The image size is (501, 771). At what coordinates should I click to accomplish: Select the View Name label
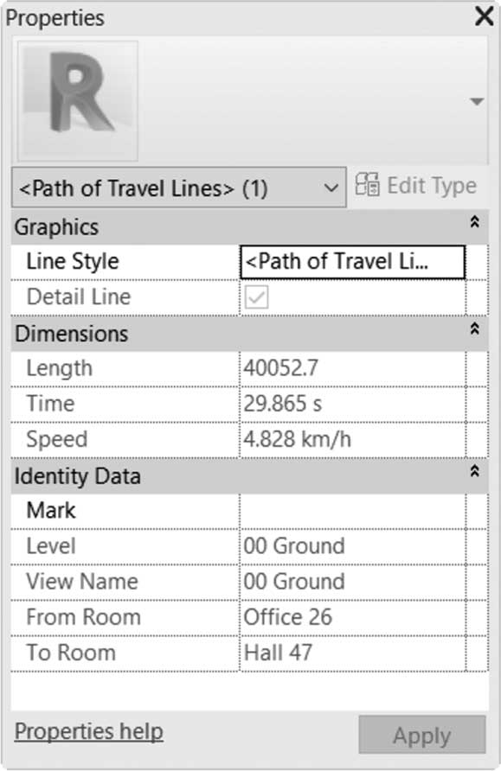click(x=82, y=581)
